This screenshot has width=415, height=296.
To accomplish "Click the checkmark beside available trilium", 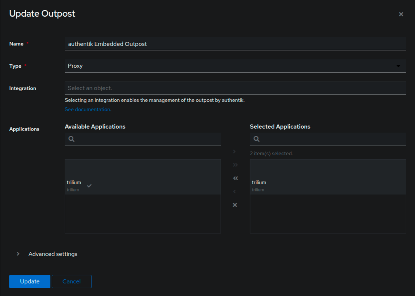I will tap(89, 186).
